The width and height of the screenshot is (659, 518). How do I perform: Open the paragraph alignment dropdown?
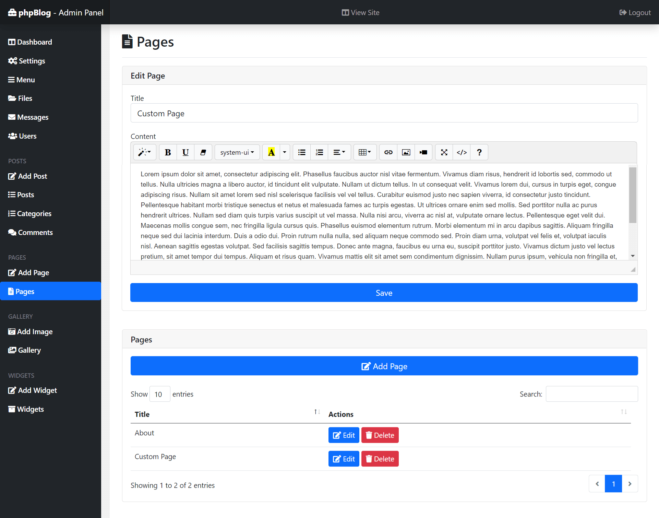pos(339,152)
